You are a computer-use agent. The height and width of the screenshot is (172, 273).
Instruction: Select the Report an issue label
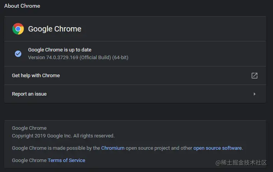click(x=29, y=94)
